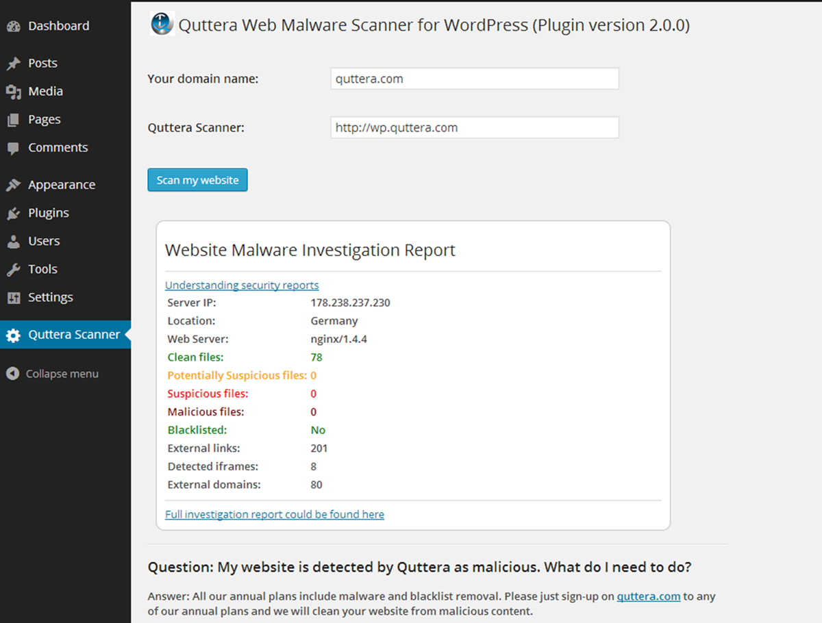Click the Quttera logo beside the title

[162, 25]
